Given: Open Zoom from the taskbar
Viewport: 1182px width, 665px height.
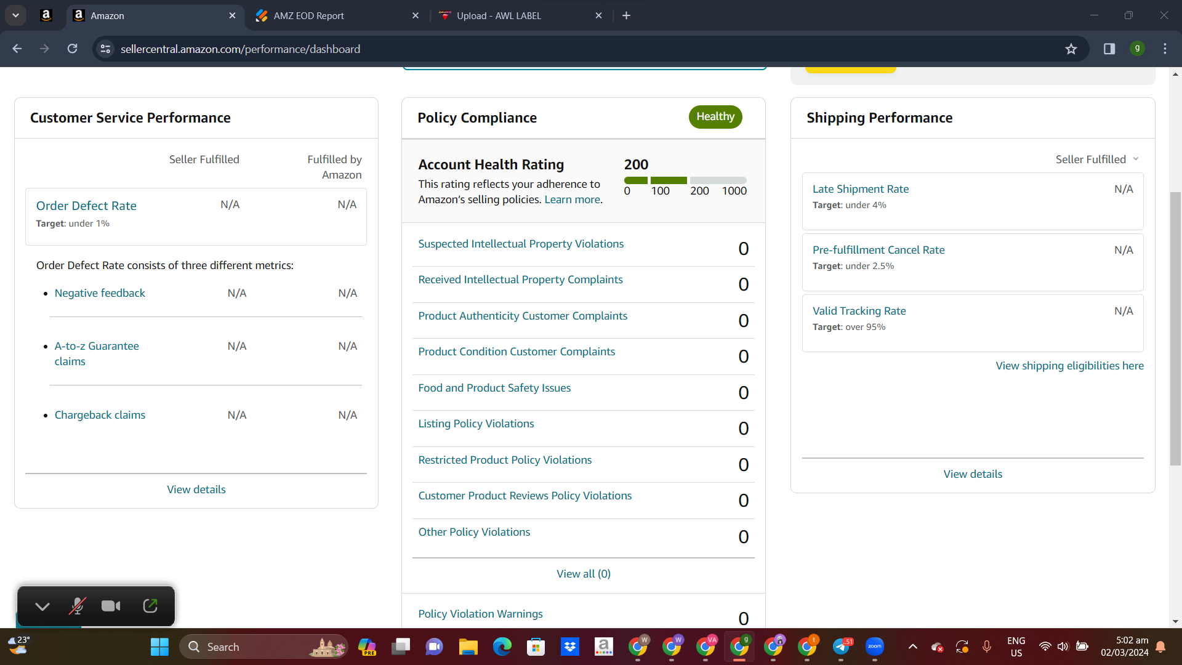Looking at the screenshot, I should click(874, 647).
